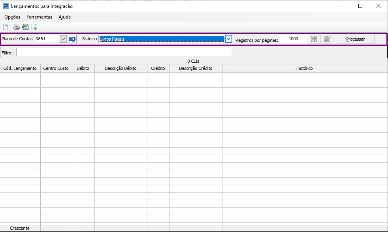Image resolution: width=388 pixels, height=232 pixels.
Task: Sort by Cód. Lançamento column header
Action: pyautogui.click(x=20, y=68)
